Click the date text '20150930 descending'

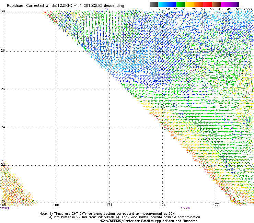tap(104, 6)
